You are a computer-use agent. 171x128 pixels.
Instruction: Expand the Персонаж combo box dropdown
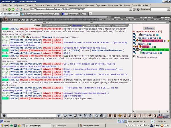tap(168, 9)
